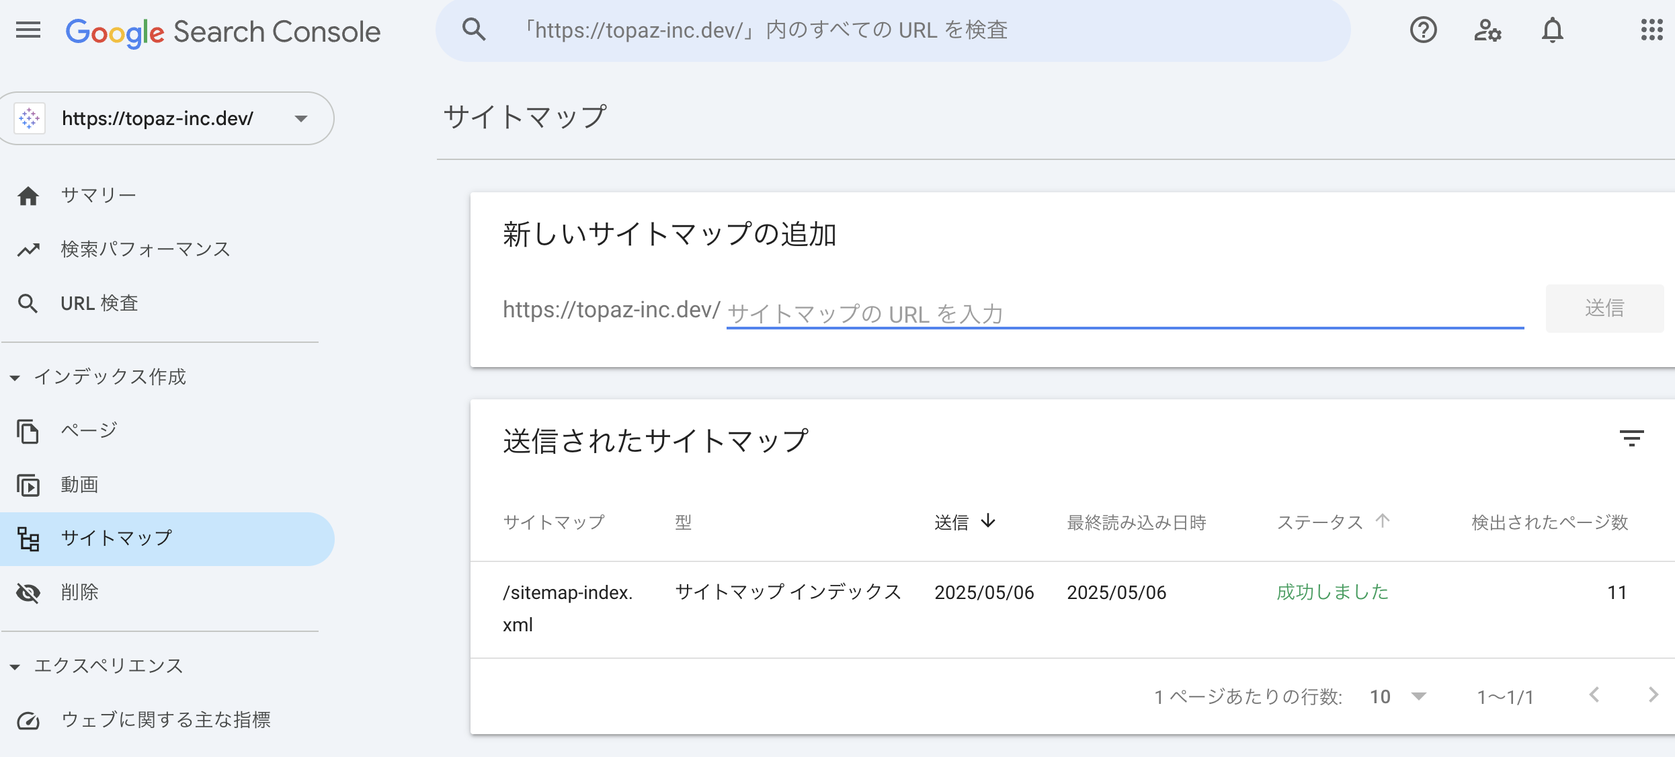Click the discovered pages count 11

click(x=1617, y=593)
